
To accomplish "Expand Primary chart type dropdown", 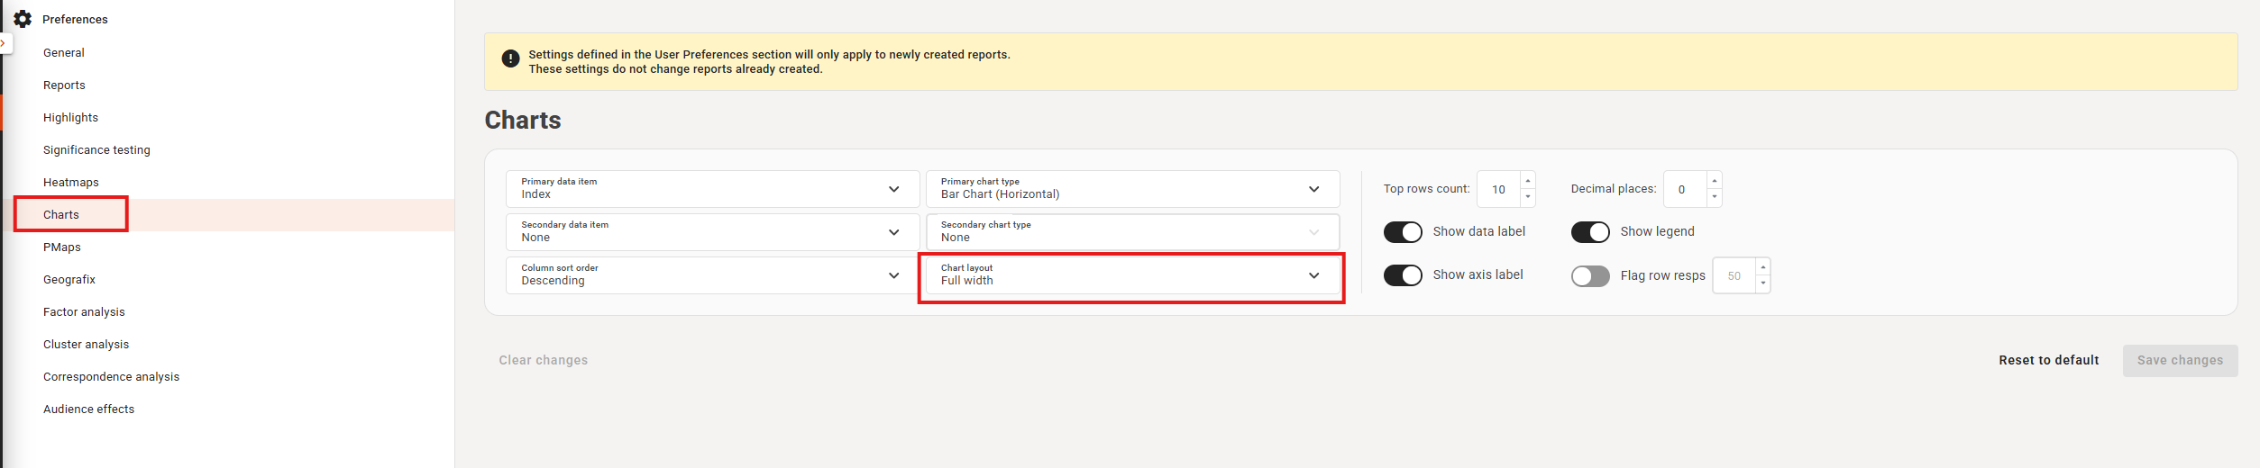I will tap(1132, 189).
